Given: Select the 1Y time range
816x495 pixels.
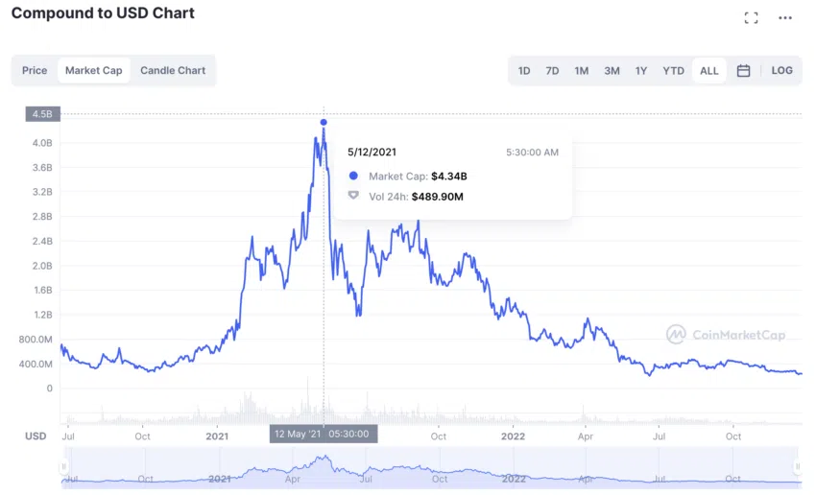Looking at the screenshot, I should (x=641, y=70).
